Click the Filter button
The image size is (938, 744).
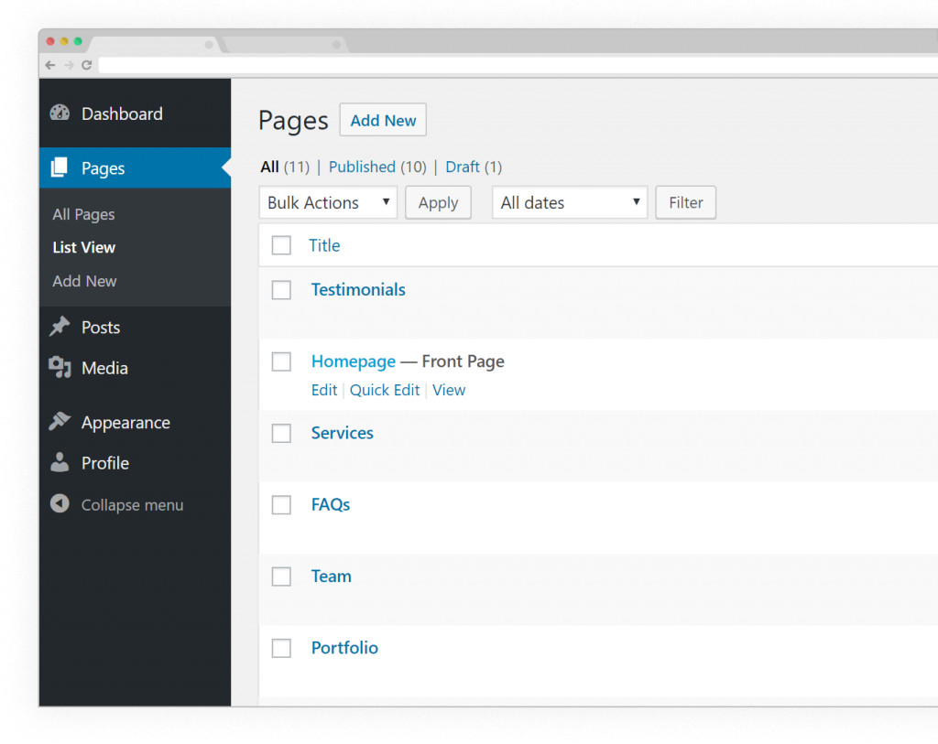685,202
